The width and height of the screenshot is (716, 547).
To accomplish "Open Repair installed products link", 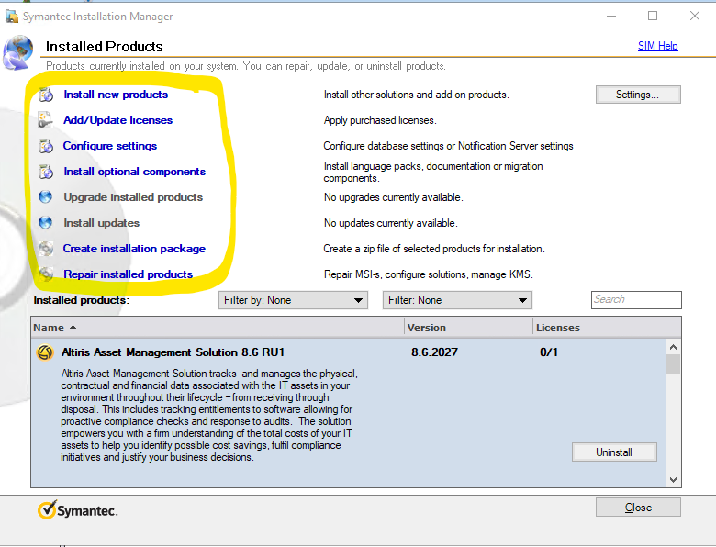I will click(128, 273).
